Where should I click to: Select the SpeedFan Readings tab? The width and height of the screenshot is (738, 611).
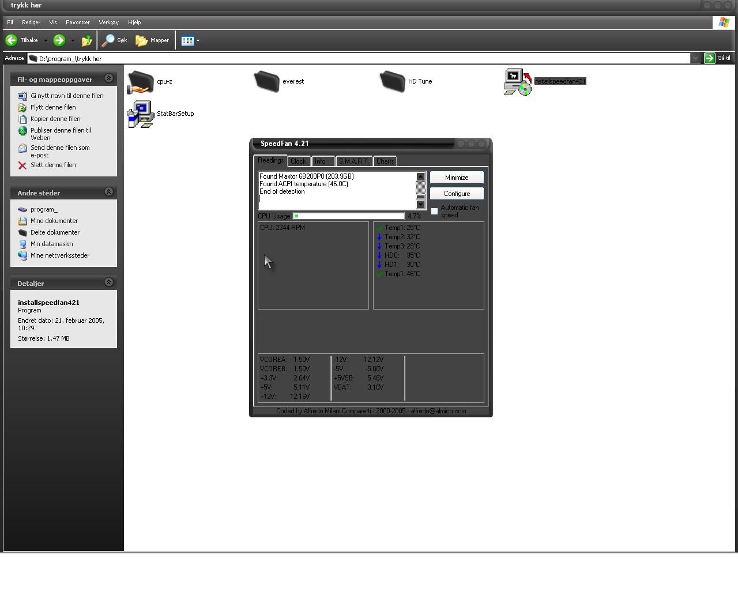[x=270, y=160]
